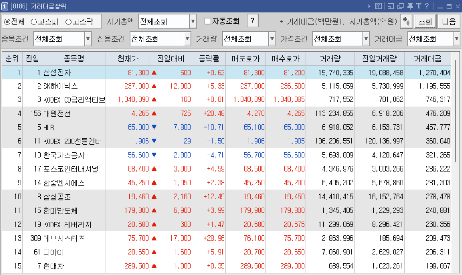Select the 포스코인터내셔널 stock name
Screen dimensions: 462x275
pyautogui.click(x=71, y=169)
